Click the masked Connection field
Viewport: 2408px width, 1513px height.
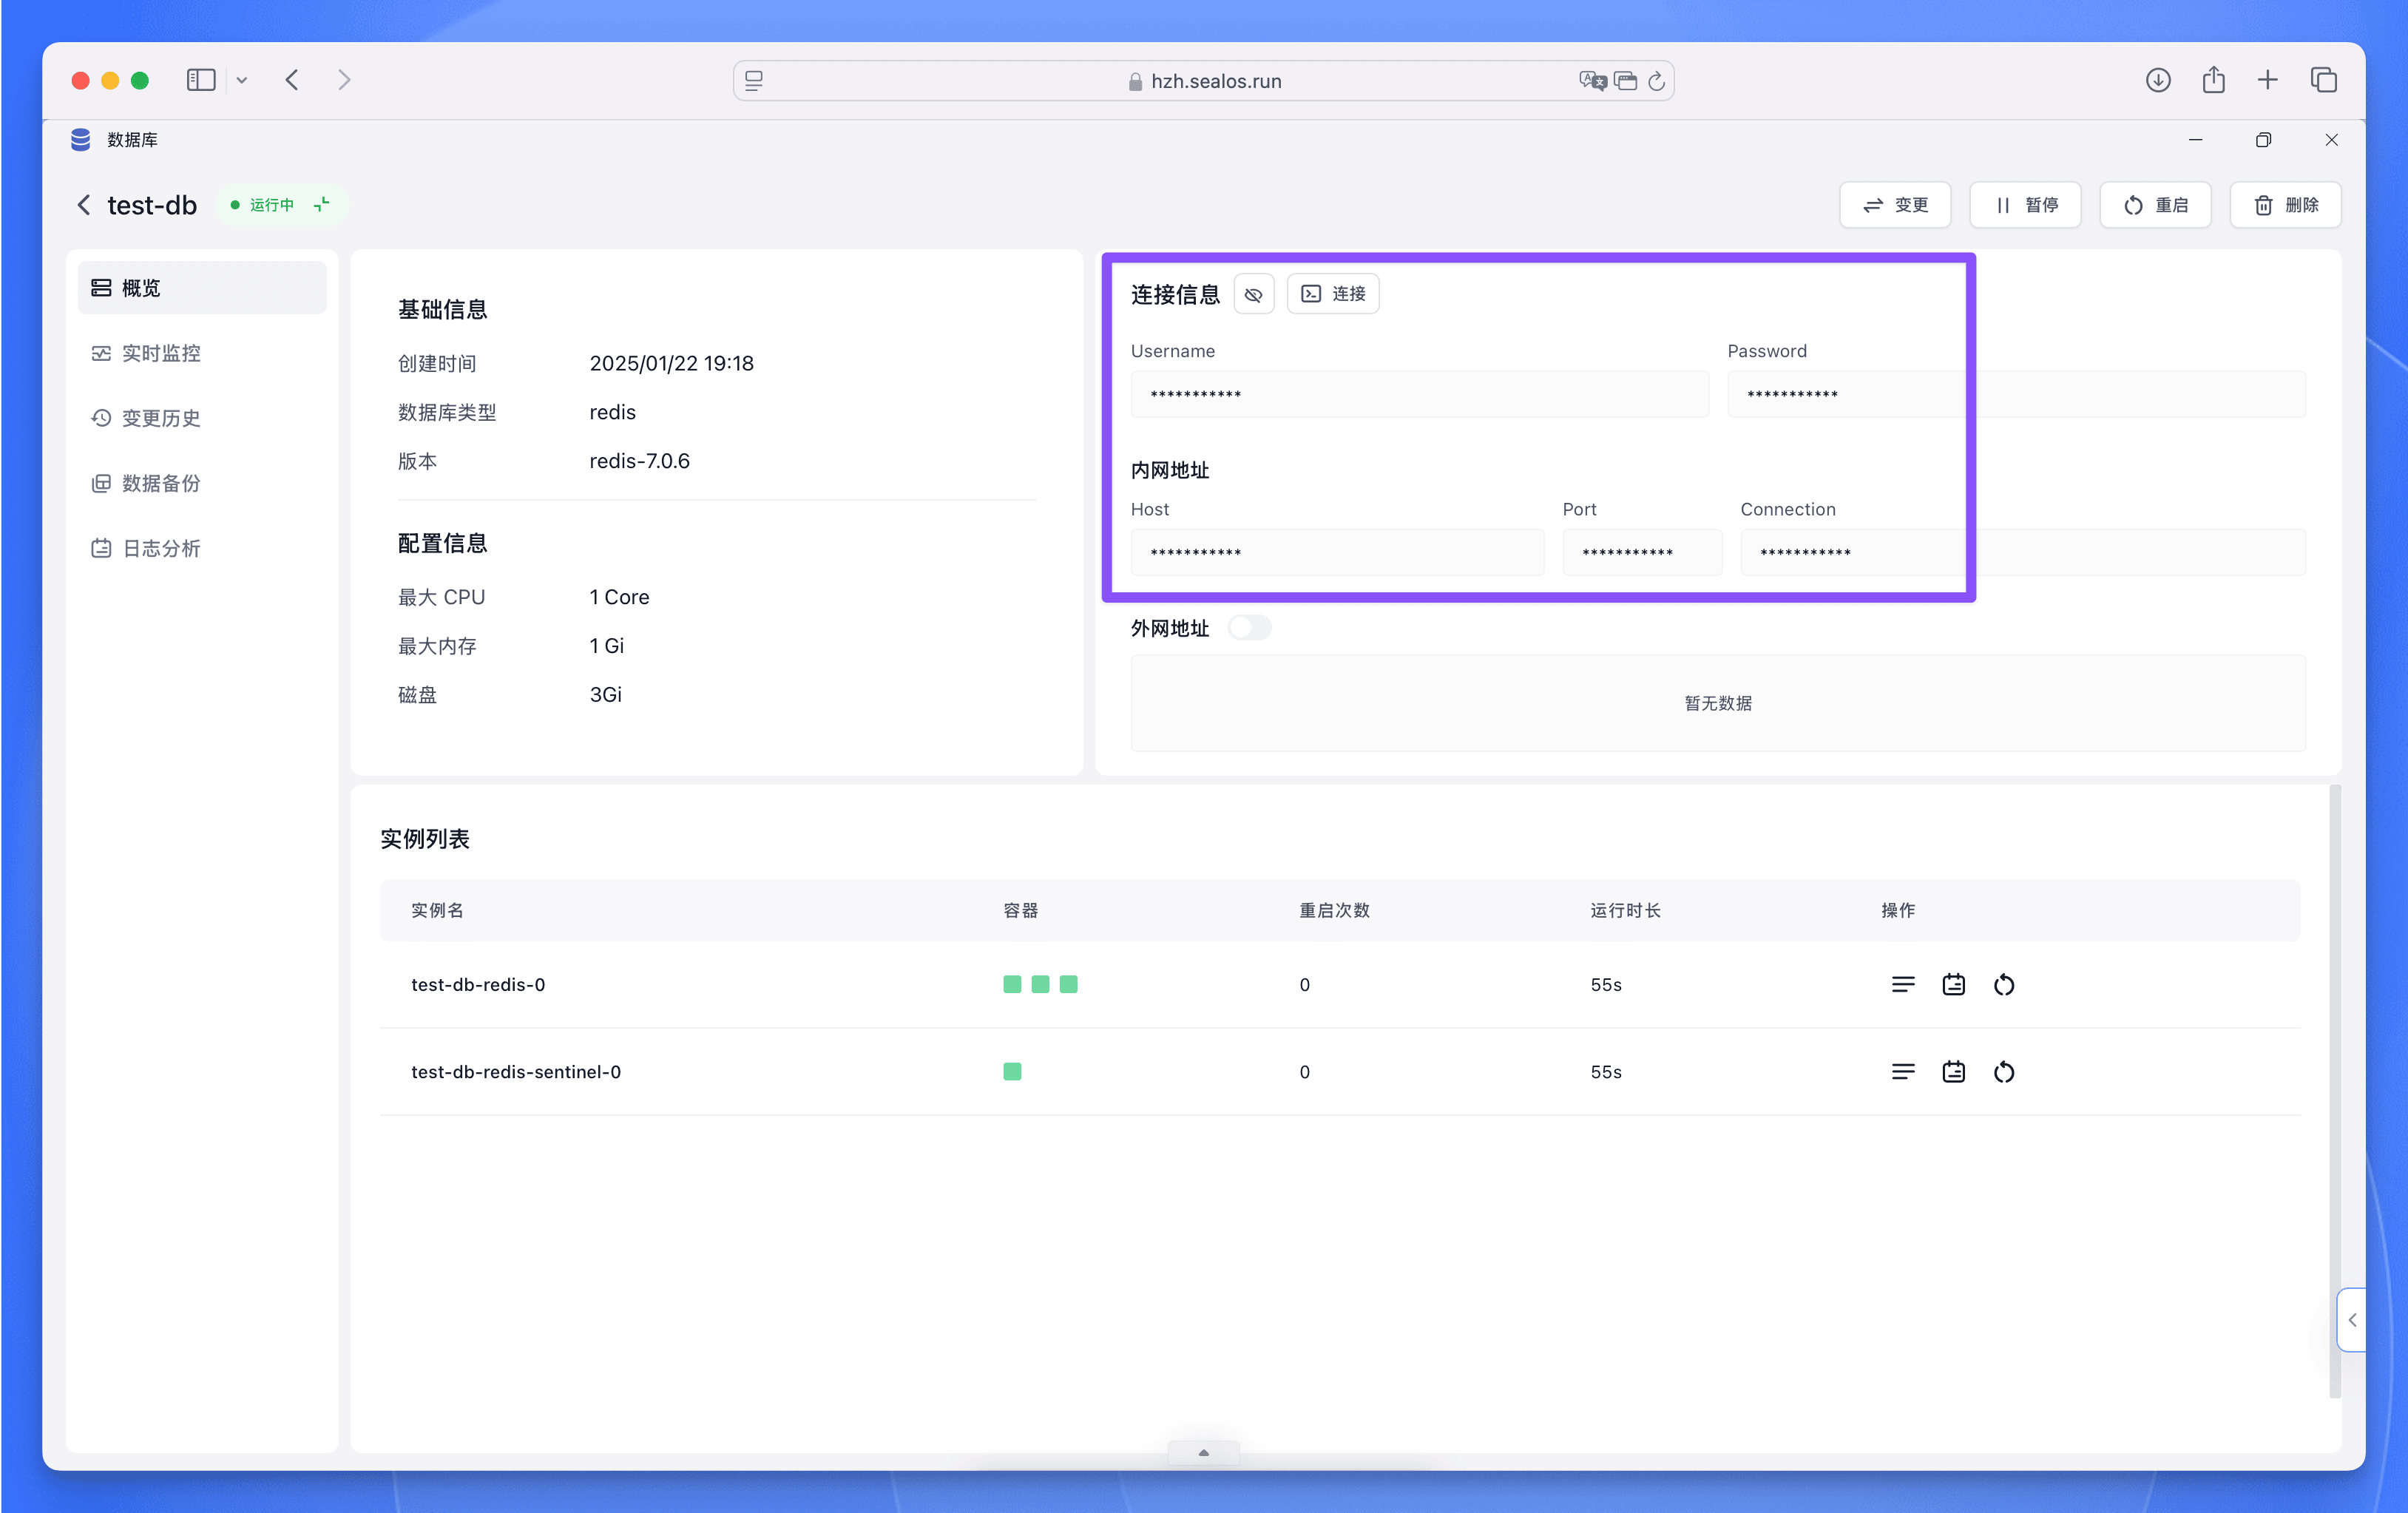[2023, 552]
